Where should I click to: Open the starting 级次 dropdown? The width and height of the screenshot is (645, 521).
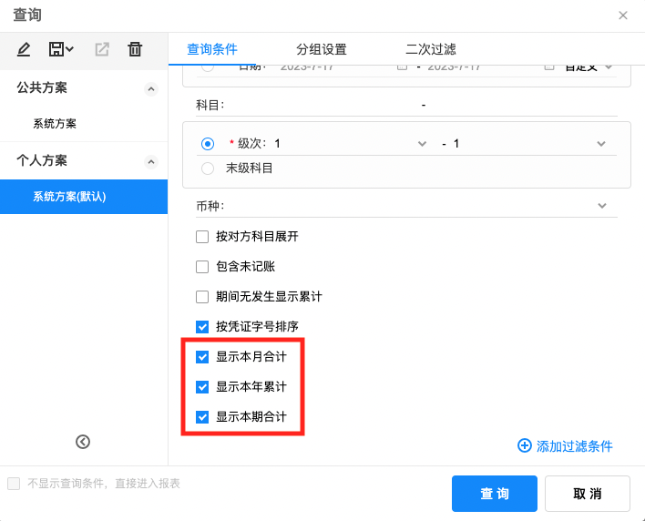421,144
